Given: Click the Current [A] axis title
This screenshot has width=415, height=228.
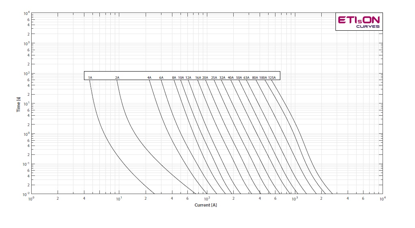Looking at the screenshot, I should 206,205.
